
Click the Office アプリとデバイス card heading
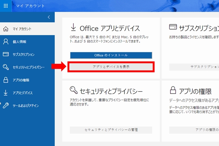(x=109, y=28)
